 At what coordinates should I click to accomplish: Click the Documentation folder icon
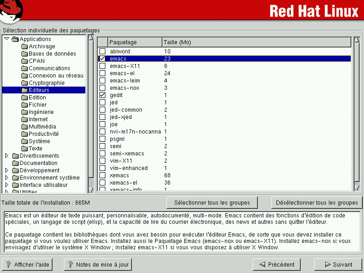[16, 163]
